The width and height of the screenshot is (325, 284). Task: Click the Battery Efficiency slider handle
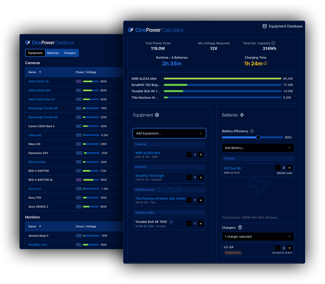click(258, 137)
